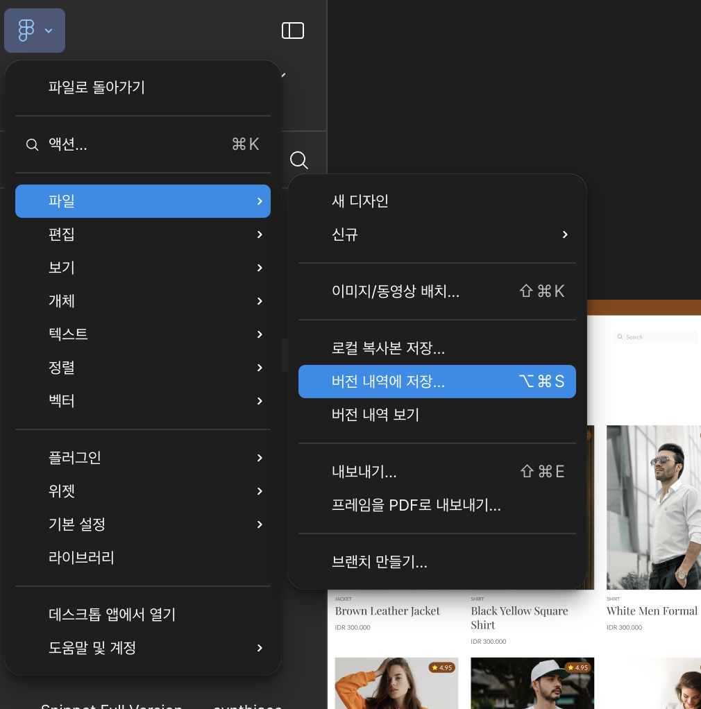Viewport: 701px width, 709px height.
Task: Expand the 편집 submenu chevron
Action: [x=260, y=234]
